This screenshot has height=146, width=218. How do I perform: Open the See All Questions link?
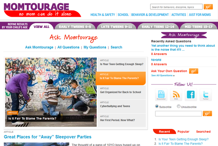click(x=163, y=75)
